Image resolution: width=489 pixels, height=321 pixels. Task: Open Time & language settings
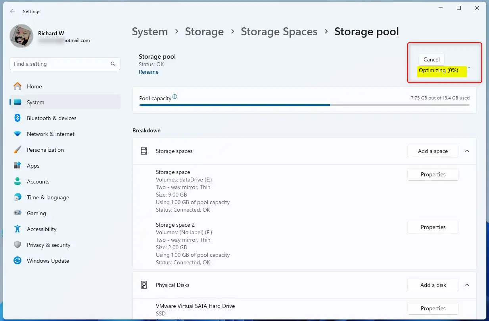click(x=48, y=197)
